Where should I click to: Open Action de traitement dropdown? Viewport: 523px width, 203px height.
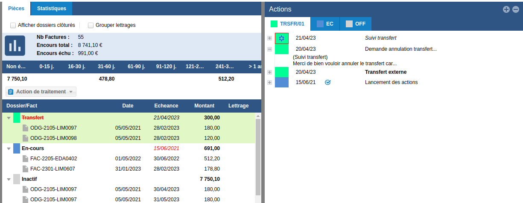click(41, 92)
